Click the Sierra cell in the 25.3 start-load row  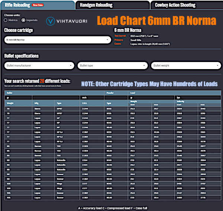43,109
